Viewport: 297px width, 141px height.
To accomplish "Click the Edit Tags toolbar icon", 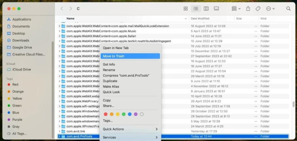I will pyautogui.click(x=258, y=9).
